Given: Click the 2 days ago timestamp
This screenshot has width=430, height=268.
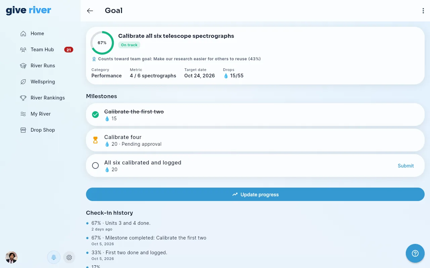Looking at the screenshot, I should pyautogui.click(x=102, y=229).
